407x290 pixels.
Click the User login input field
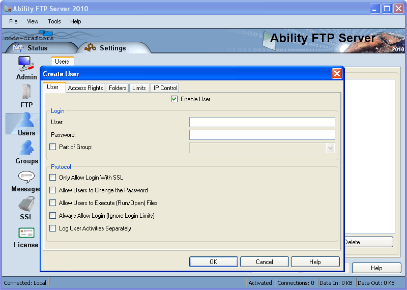tap(262, 122)
